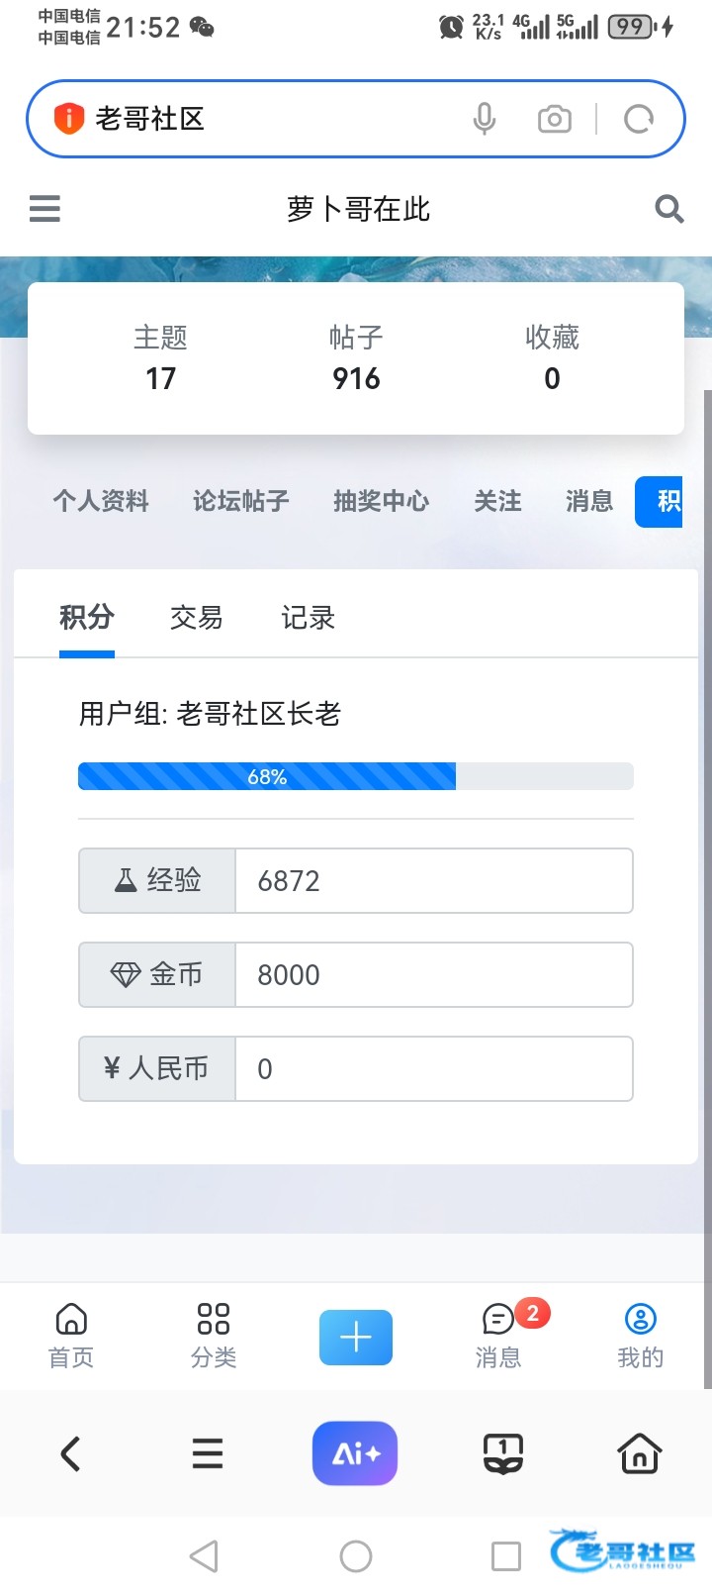The width and height of the screenshot is (712, 1596).
Task: Tap the microphone voice search icon
Action: point(485,119)
